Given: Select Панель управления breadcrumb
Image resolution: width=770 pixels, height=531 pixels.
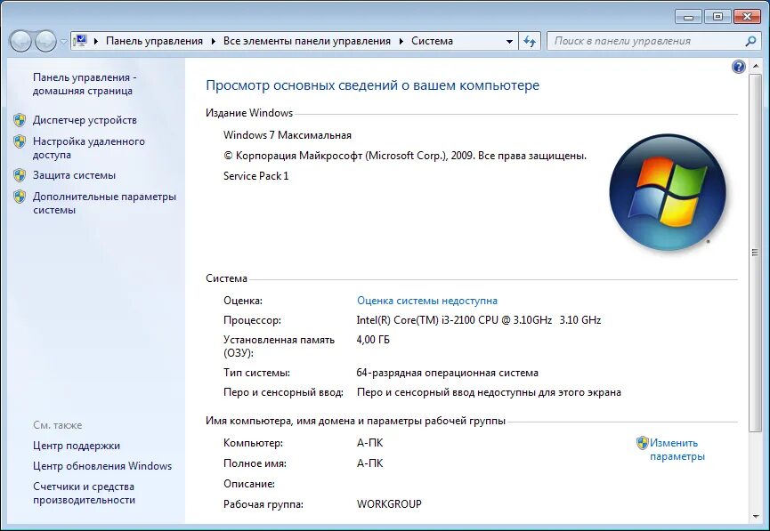Looking at the screenshot, I should pos(154,41).
